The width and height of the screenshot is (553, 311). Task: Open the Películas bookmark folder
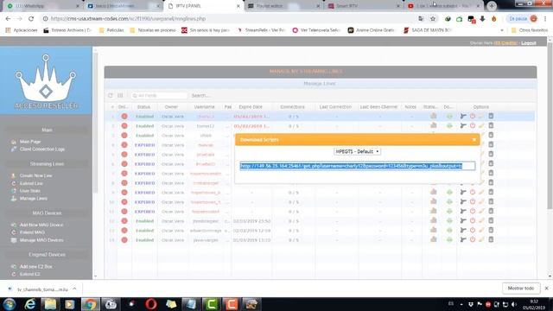[x=111, y=30]
